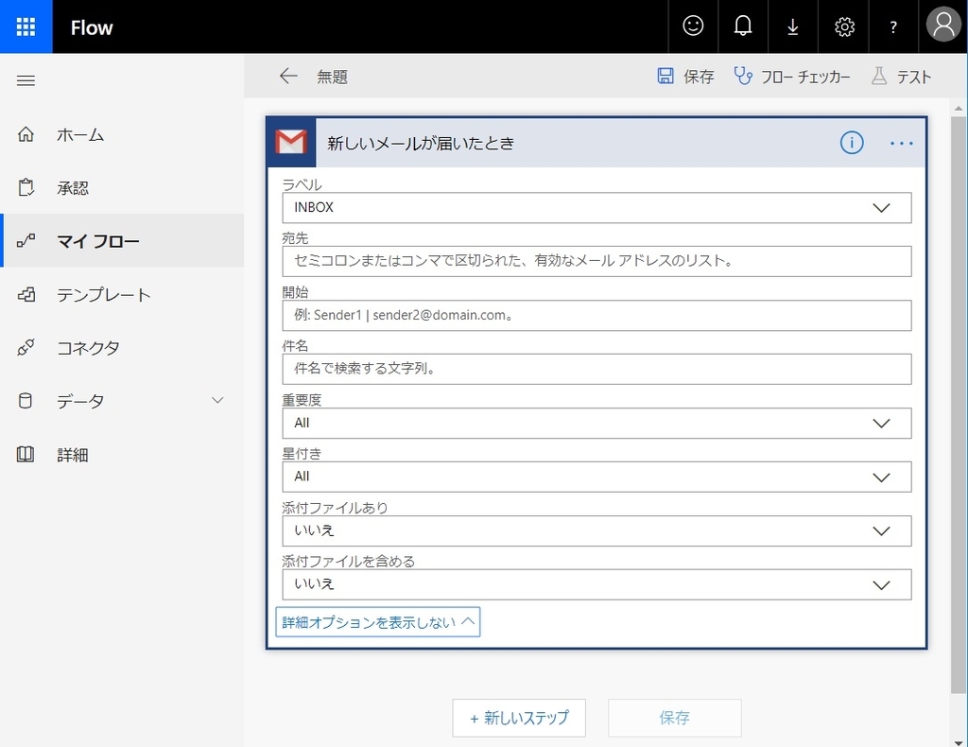The image size is (968, 747).
Task: Click the 承認 clipboard icon
Action: 26,187
